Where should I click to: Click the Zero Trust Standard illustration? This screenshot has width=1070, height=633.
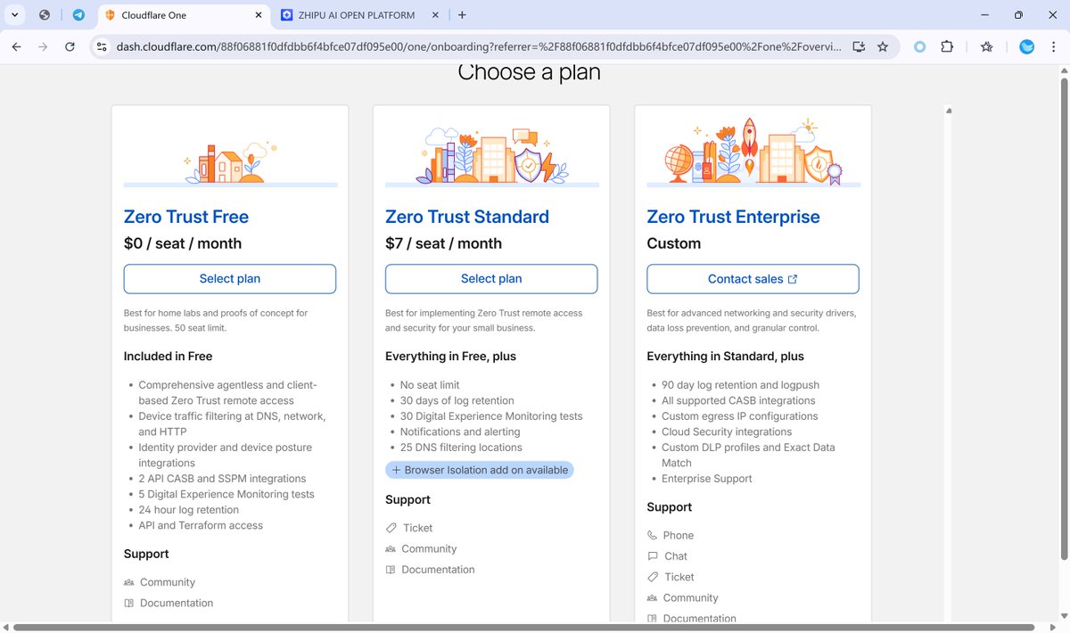(491, 155)
